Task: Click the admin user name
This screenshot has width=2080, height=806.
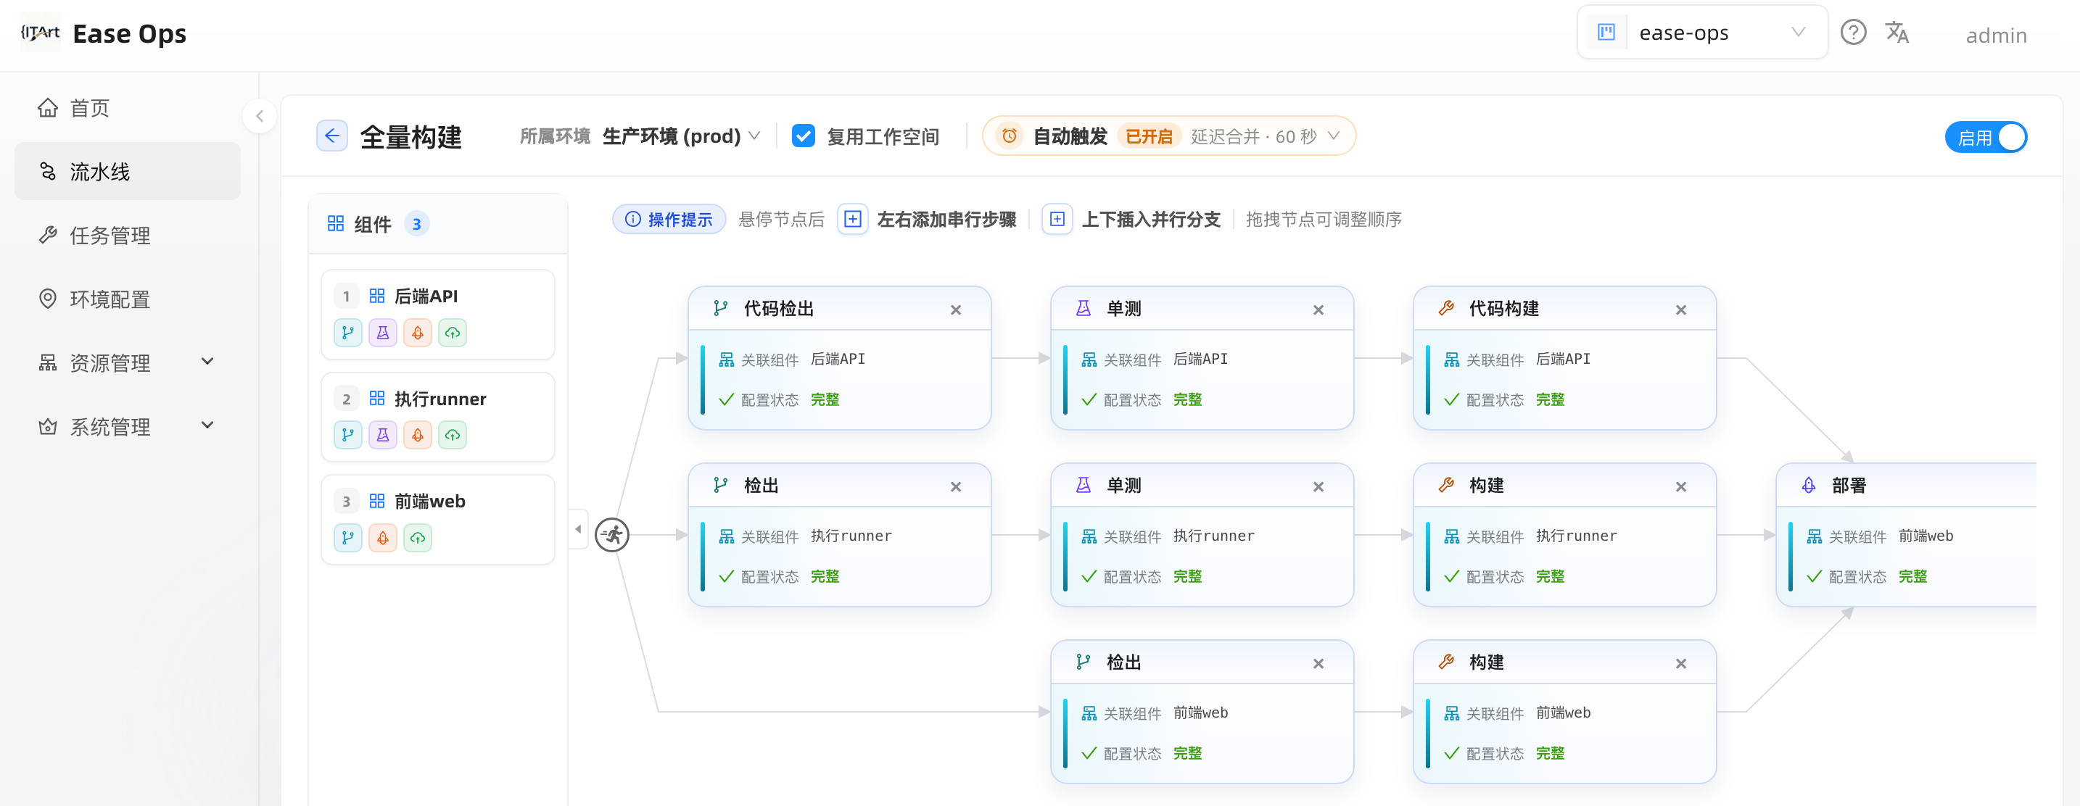Action: point(1996,35)
